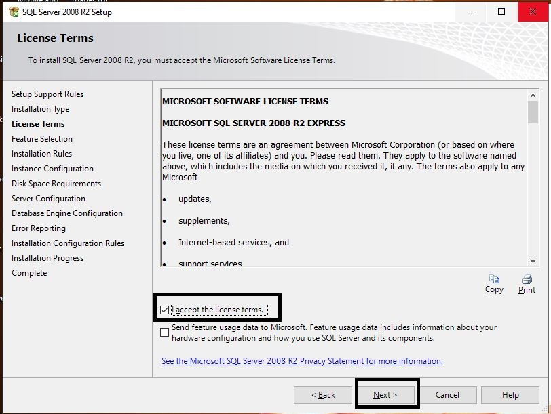
Task: Click the SQL Server Setup title bar icon
Action: coord(14,12)
